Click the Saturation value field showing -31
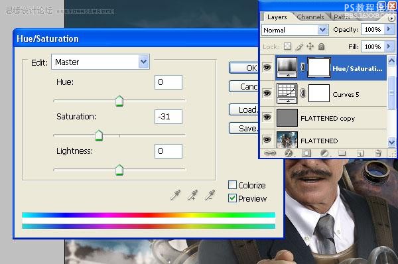 (168, 117)
